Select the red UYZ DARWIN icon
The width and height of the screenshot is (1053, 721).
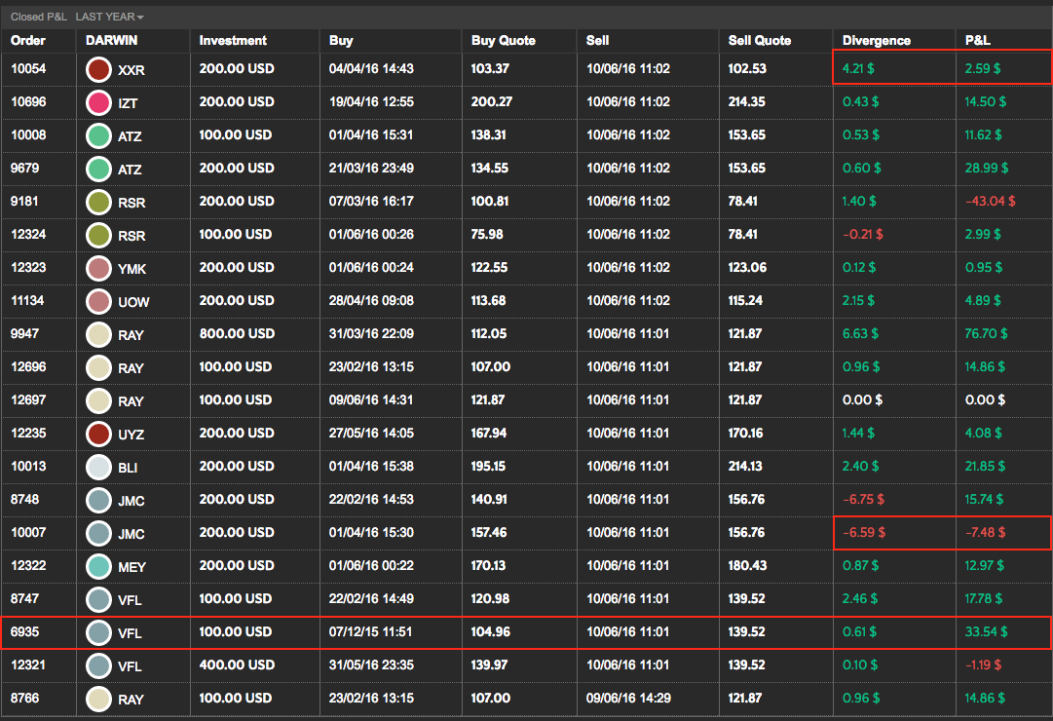point(98,434)
